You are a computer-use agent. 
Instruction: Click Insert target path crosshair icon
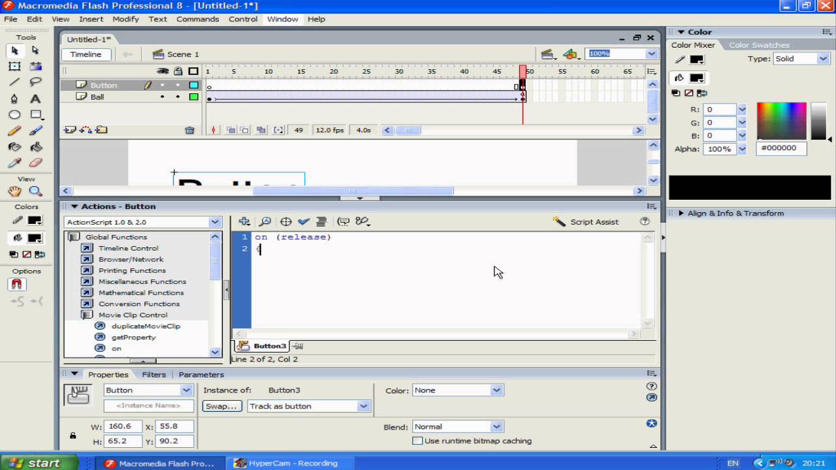point(285,222)
